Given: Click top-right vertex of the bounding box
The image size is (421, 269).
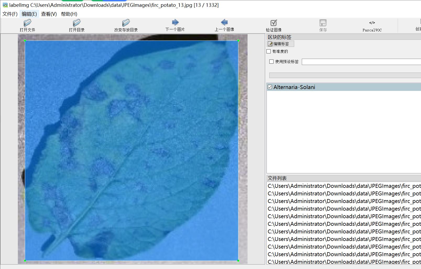Looking at the screenshot, I should pyautogui.click(x=238, y=41).
